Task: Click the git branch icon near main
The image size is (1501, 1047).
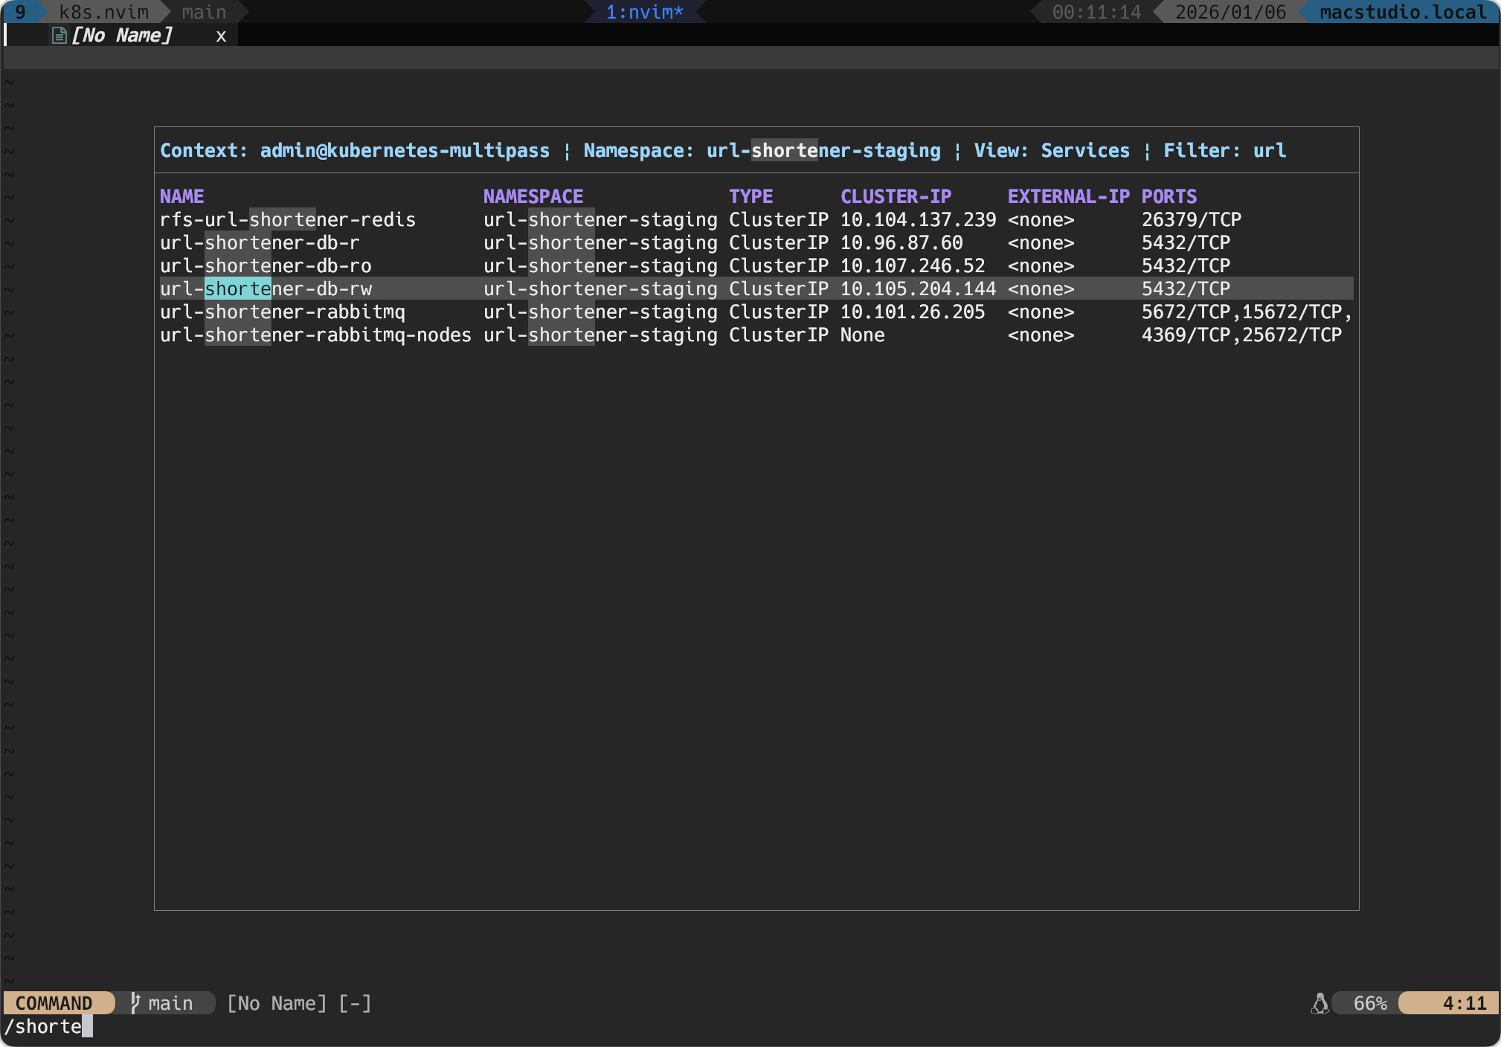Action: 135,1003
